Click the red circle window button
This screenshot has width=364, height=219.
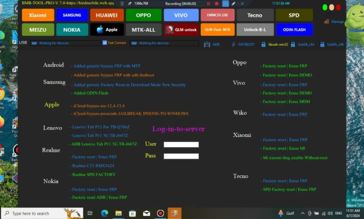coord(338,7)
